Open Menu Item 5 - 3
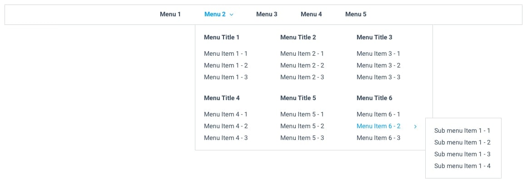Image resolution: width=527 pixels, height=183 pixels. pos(302,138)
